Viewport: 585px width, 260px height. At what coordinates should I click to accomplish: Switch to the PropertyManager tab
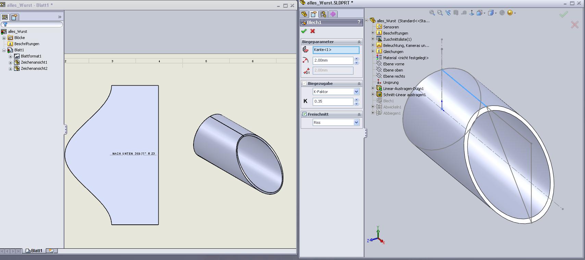click(x=314, y=14)
